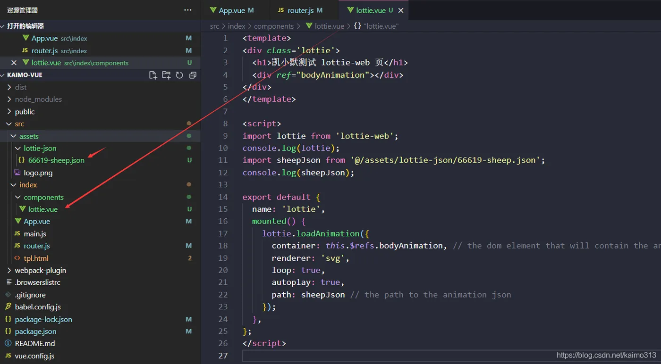
Task: Open App.vue in the index folder tree
Action: [x=37, y=222]
